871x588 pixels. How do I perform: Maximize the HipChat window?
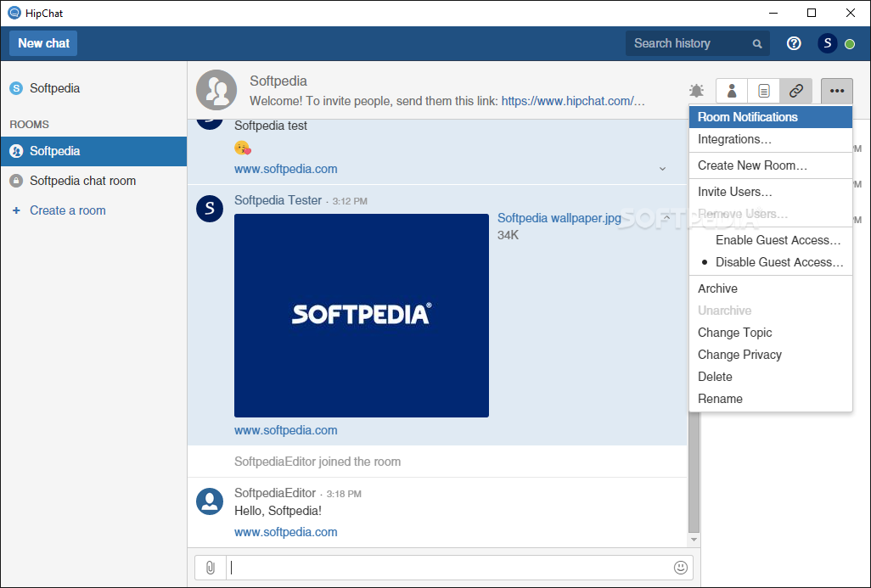(812, 13)
